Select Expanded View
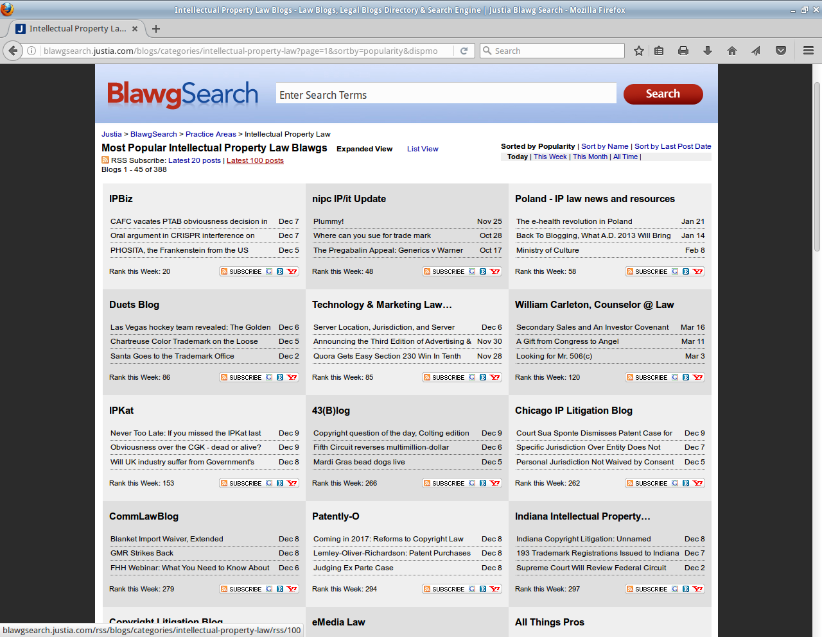822x637 pixels. pos(364,149)
